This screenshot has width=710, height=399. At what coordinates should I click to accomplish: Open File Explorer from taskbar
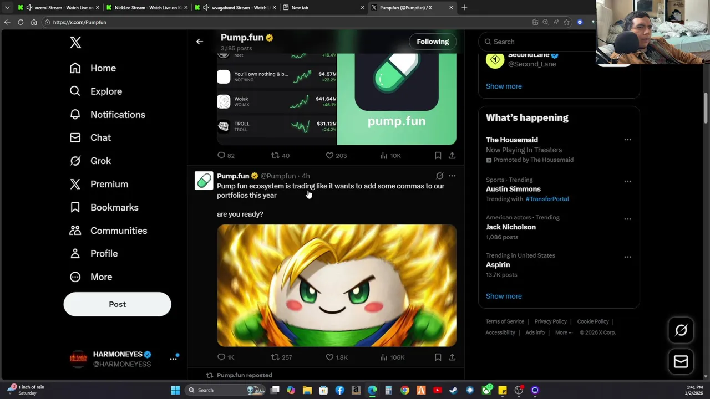307,390
